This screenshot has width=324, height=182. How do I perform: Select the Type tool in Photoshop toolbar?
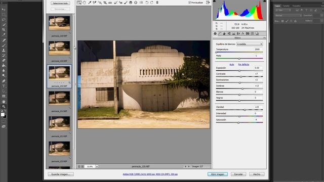click(x=4, y=86)
